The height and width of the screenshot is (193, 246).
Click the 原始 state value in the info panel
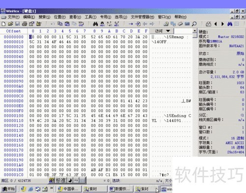click(240, 54)
